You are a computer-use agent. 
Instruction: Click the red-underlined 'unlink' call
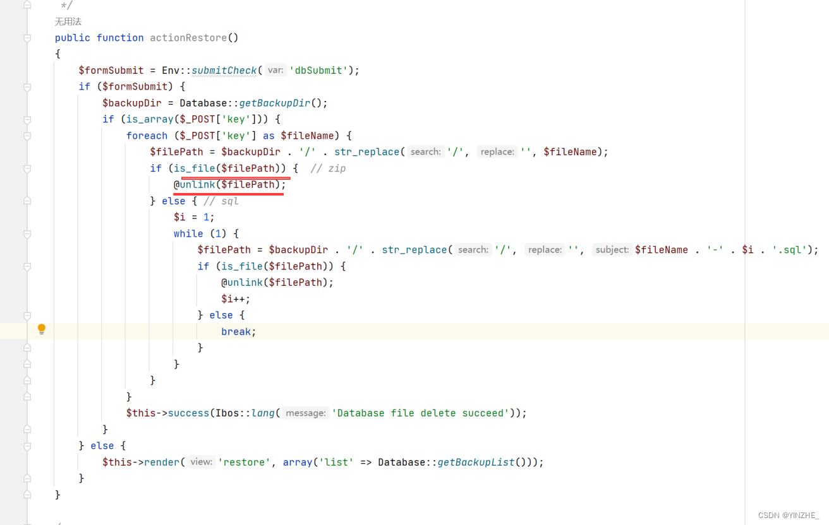point(197,184)
